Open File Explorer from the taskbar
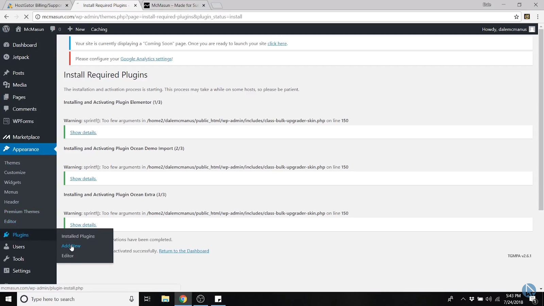This screenshot has height=306, width=544. tap(165, 299)
